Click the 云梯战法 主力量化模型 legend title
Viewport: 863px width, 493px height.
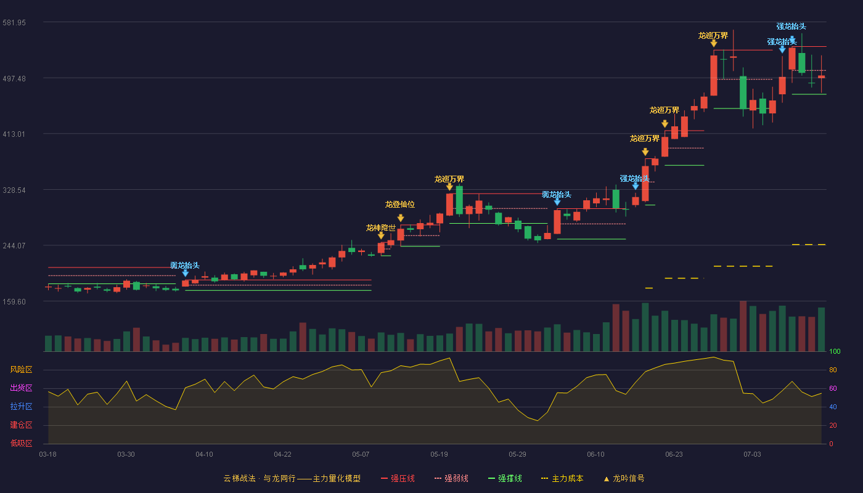tap(292, 478)
